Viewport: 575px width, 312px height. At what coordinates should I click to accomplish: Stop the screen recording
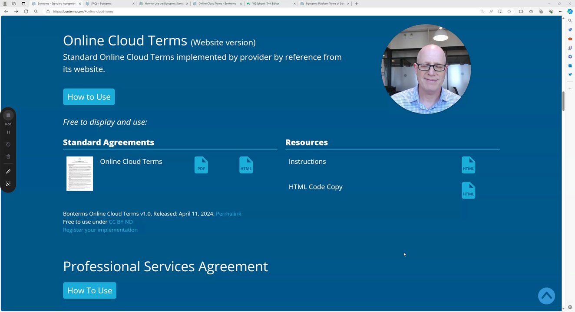coord(8,115)
